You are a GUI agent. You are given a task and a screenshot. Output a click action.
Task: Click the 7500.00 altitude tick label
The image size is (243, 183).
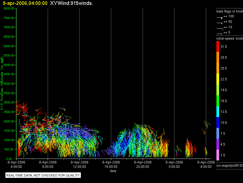9,18
